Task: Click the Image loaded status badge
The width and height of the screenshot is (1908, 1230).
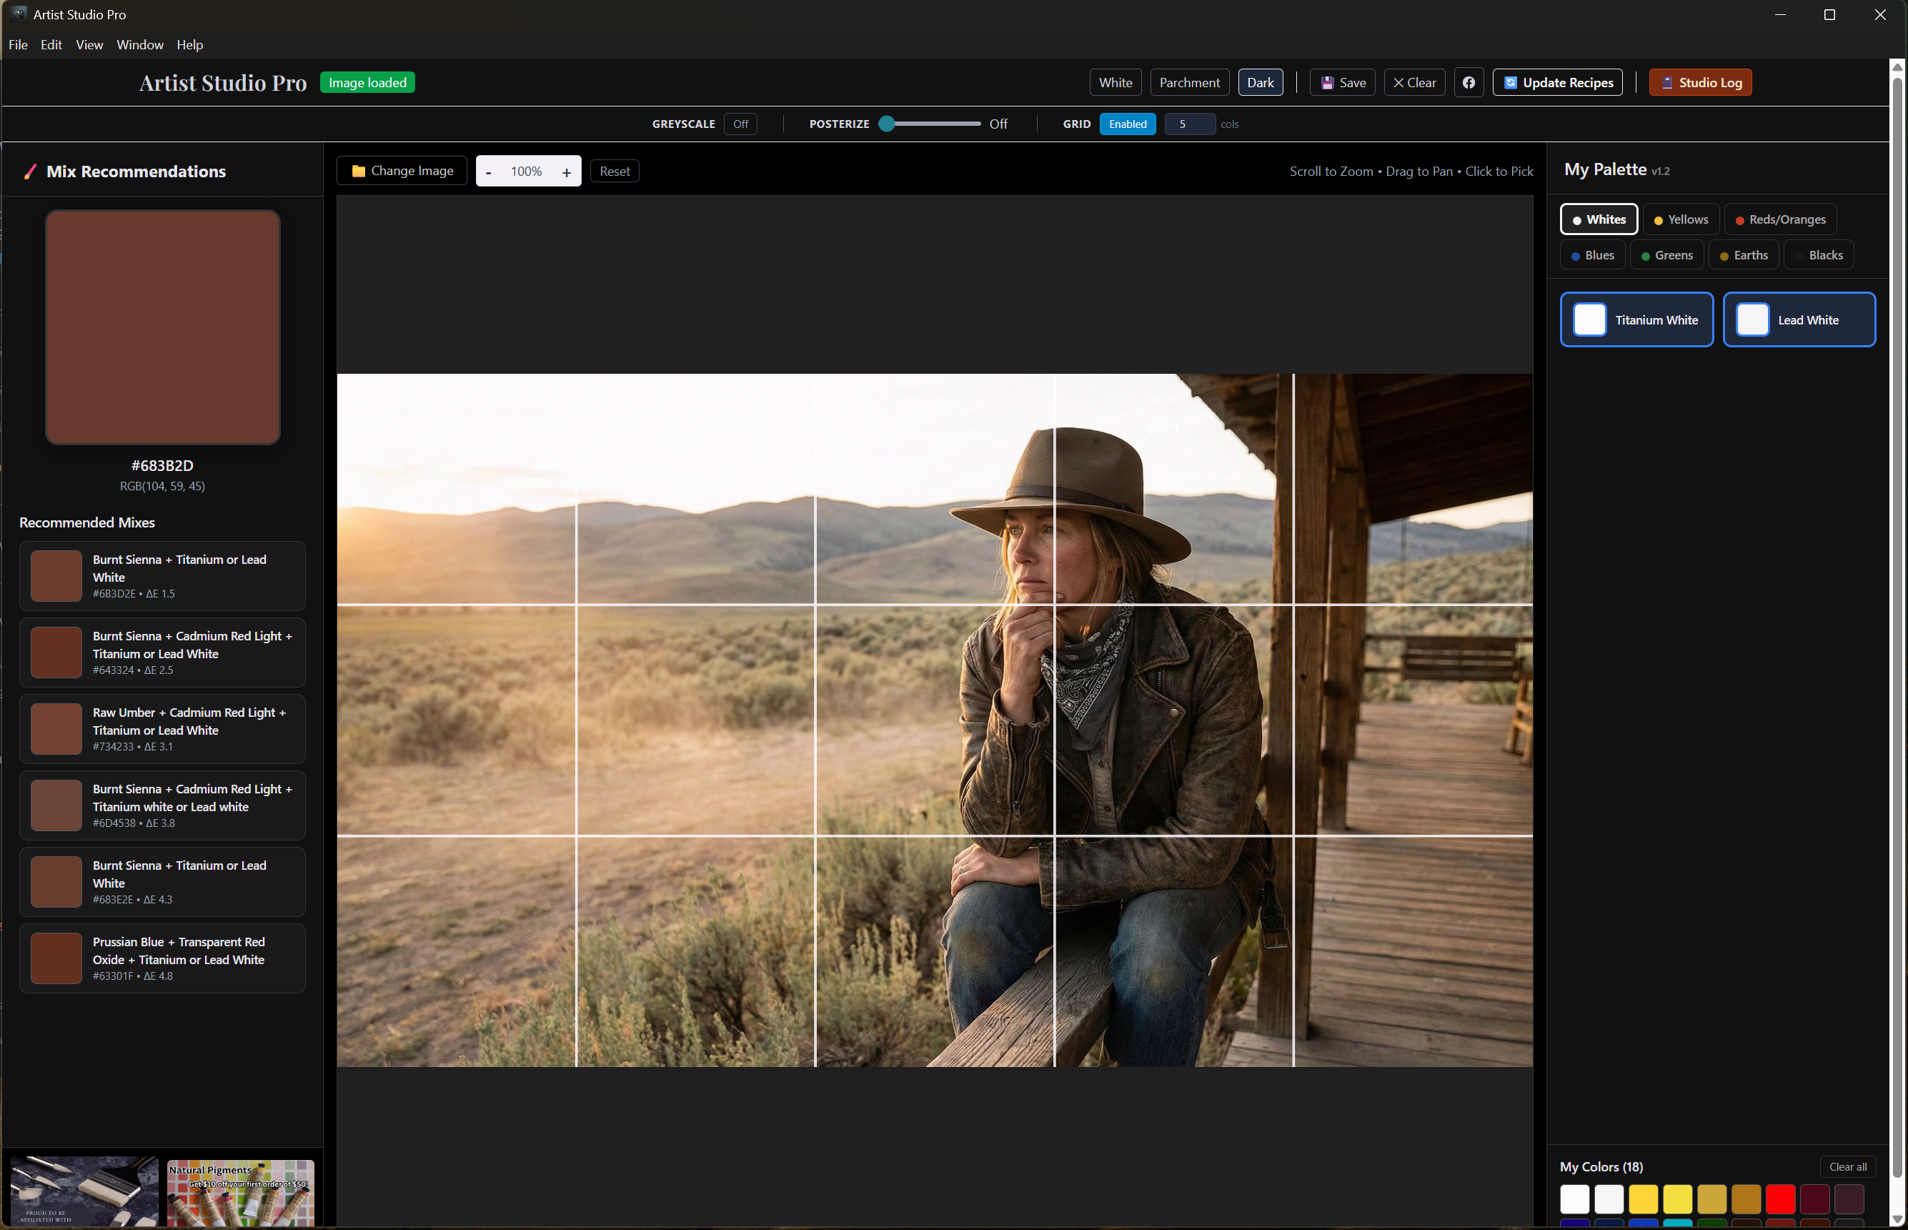Action: (x=367, y=82)
